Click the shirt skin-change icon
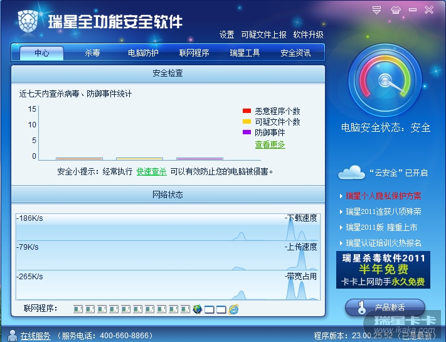 pos(396,10)
